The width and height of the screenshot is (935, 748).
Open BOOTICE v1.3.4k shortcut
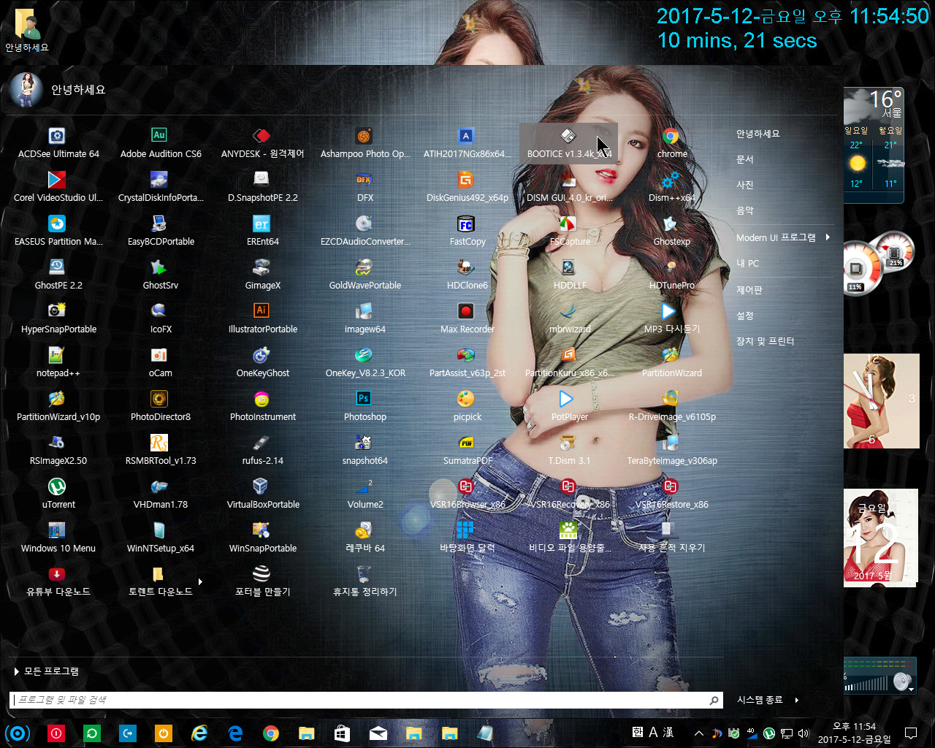(x=569, y=143)
